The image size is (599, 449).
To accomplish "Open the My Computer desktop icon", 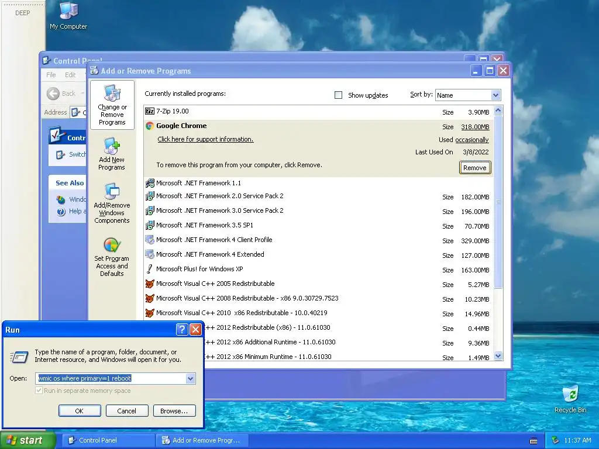I will 69,16.
